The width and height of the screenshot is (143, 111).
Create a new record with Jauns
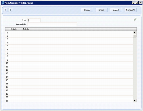click(87, 10)
